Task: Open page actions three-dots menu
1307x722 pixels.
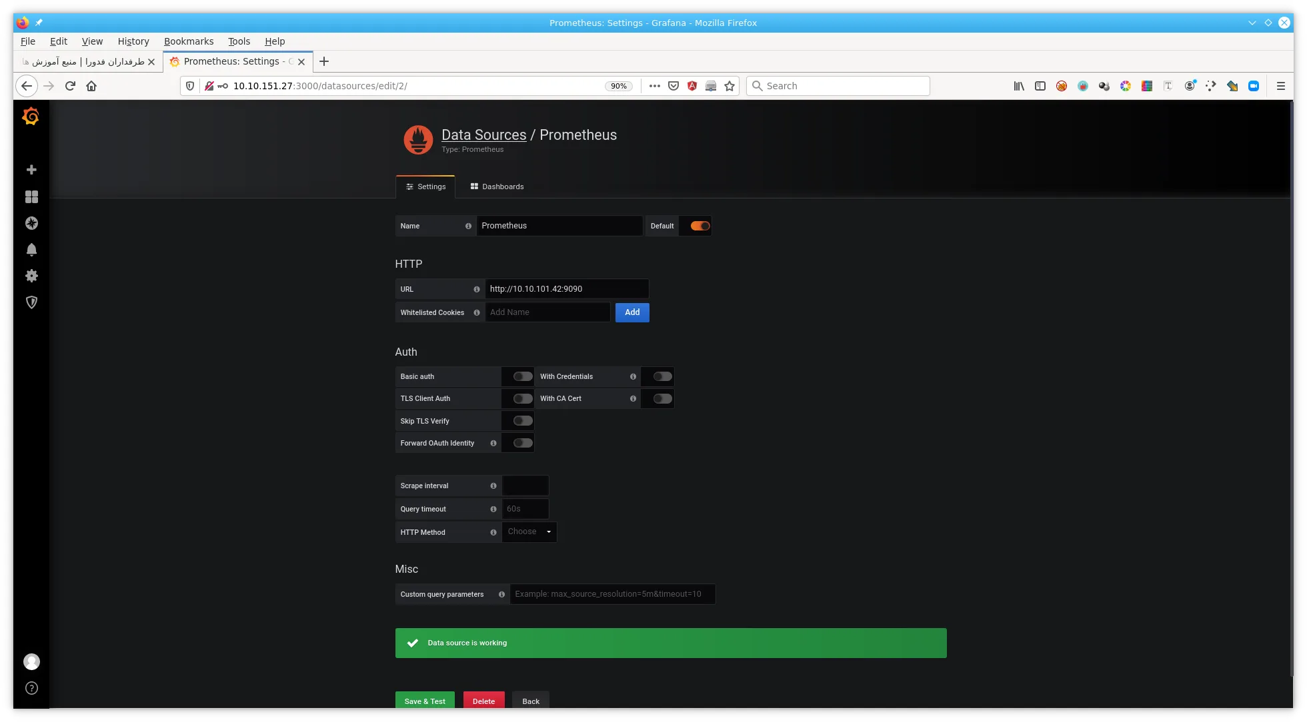Action: click(x=655, y=86)
